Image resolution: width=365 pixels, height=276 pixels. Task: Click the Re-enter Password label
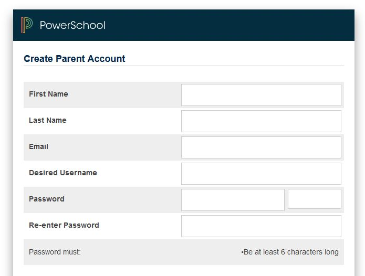pos(64,225)
